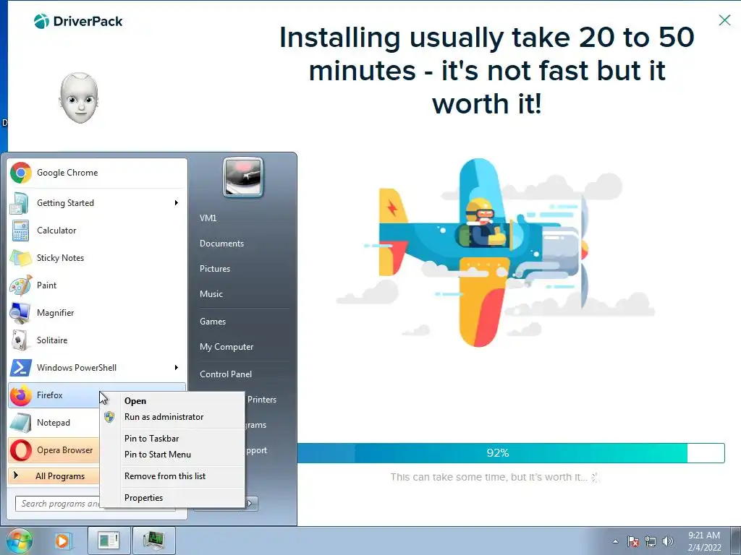Open My Computer
This screenshot has height=555, width=741.
(x=226, y=347)
